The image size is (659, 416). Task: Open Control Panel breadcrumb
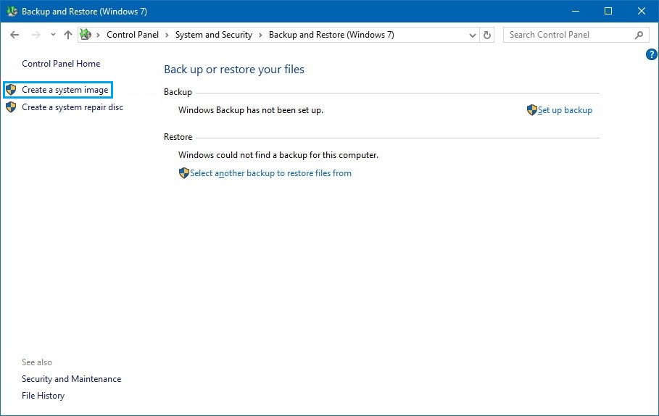[133, 35]
